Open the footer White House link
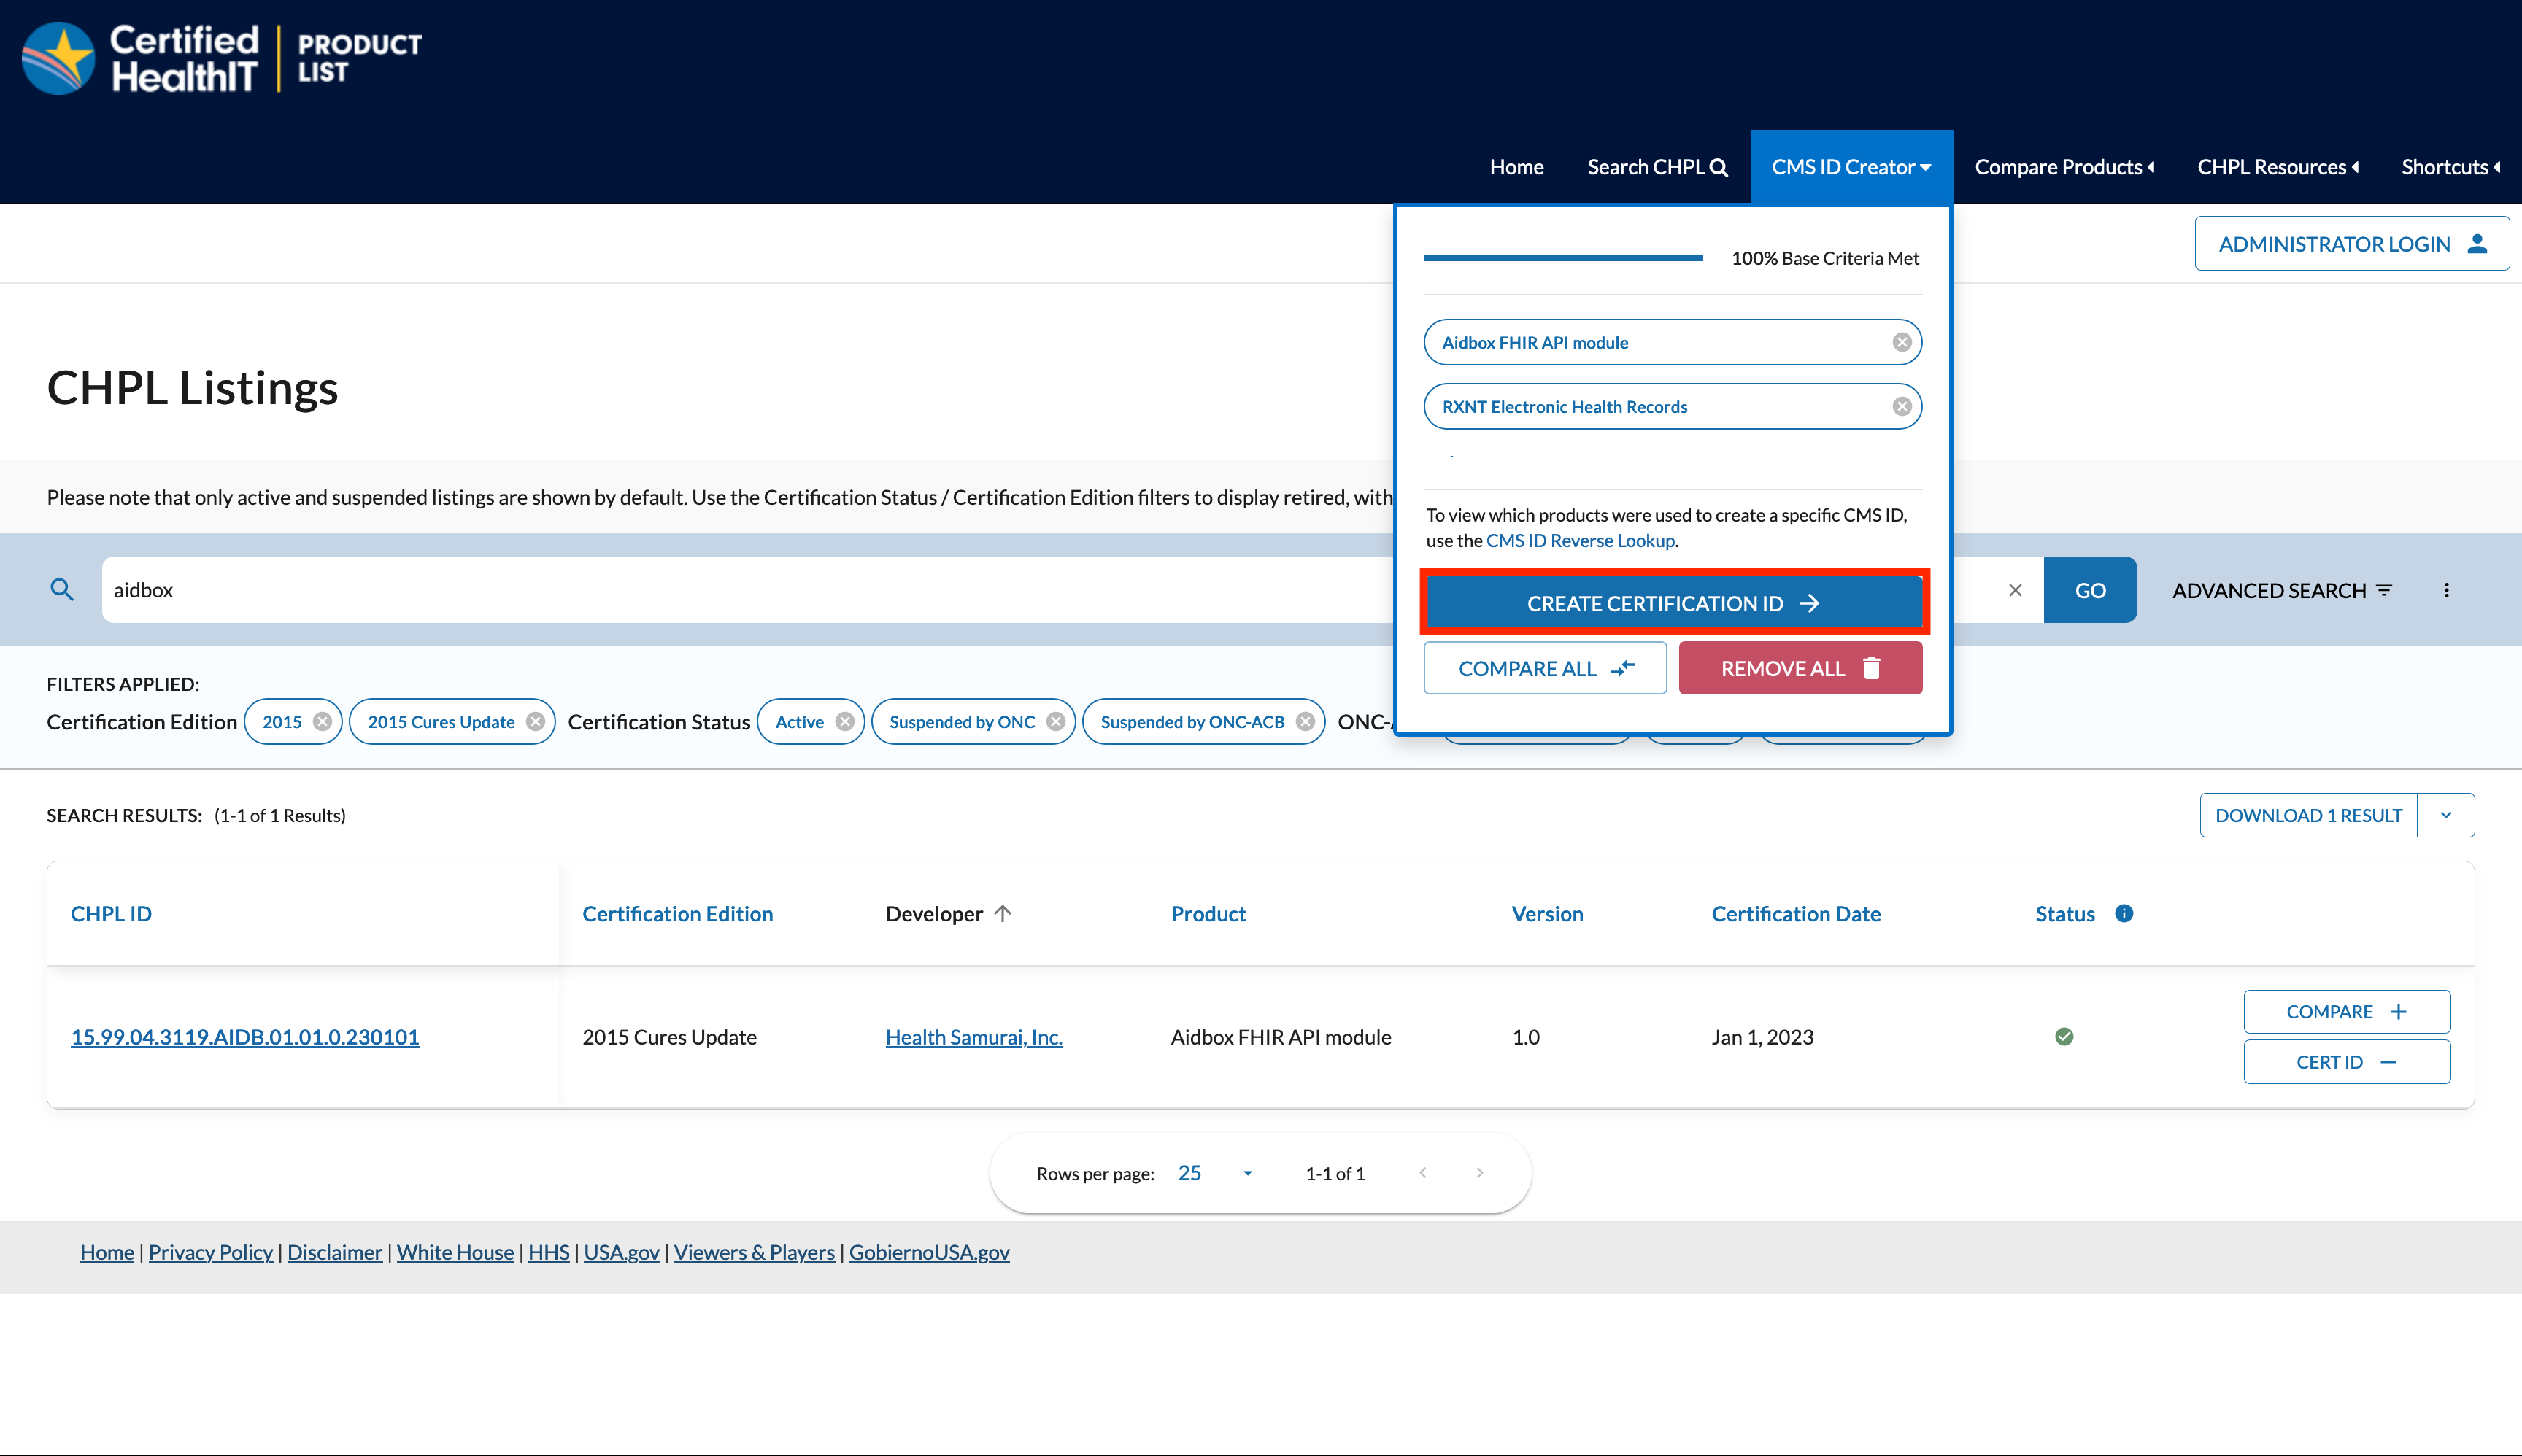 tap(455, 1252)
